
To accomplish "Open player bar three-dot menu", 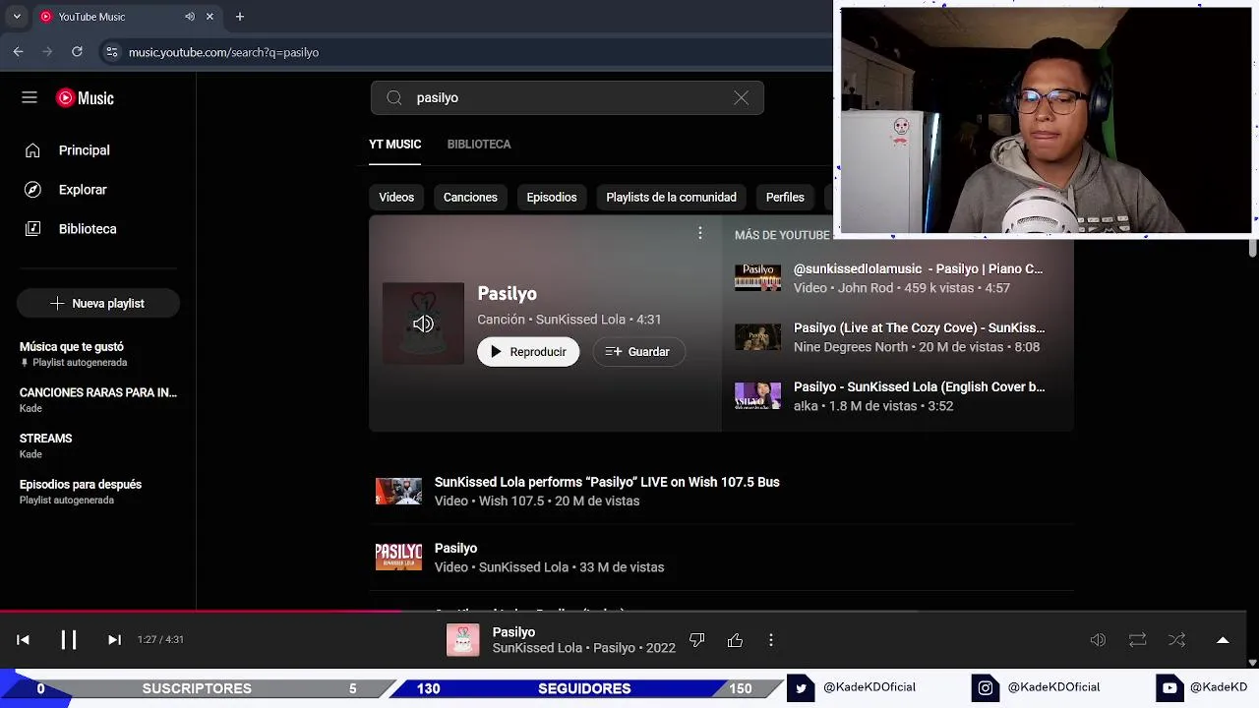I will (x=770, y=640).
